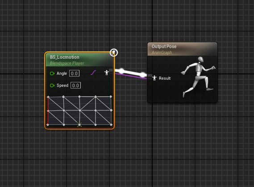Click the Result label on Output Pose
The width and height of the screenshot is (254, 187).
click(x=165, y=78)
